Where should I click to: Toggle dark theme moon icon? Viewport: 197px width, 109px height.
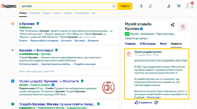tap(168, 6)
